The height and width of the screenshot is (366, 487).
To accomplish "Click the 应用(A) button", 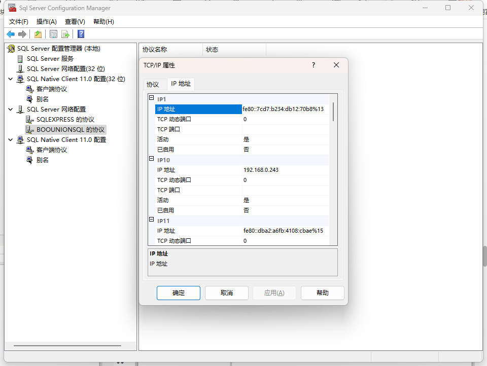I will [x=274, y=293].
